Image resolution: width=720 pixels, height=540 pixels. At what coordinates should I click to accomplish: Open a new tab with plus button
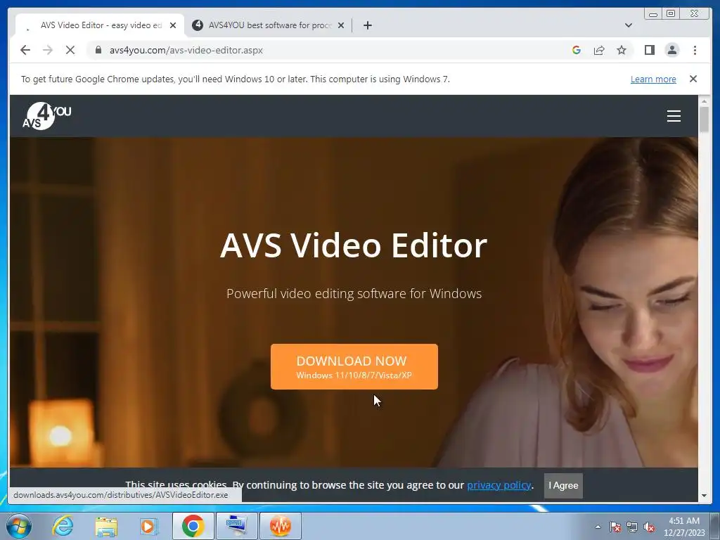tap(367, 25)
